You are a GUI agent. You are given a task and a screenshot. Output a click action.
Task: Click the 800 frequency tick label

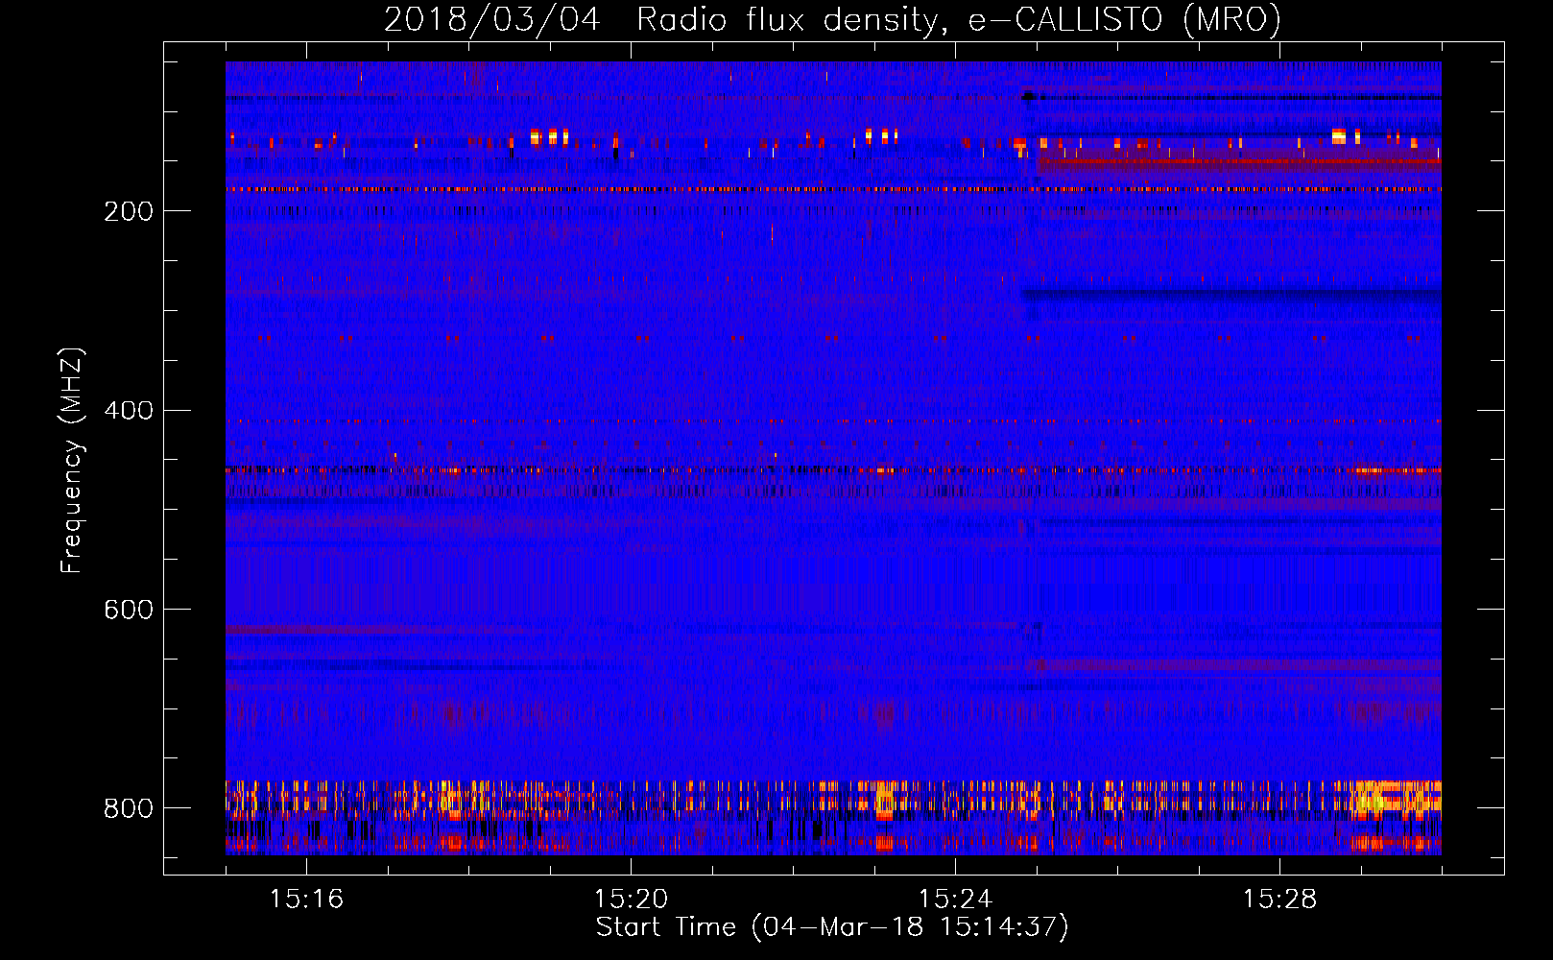click(129, 809)
